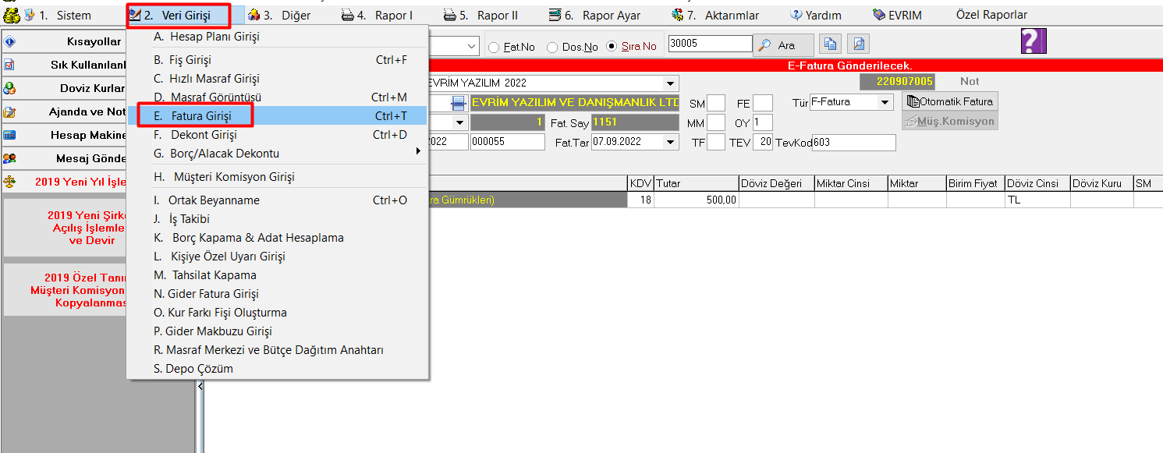Open the Rapor Ayar menu
The image size is (1163, 453).
594,15
